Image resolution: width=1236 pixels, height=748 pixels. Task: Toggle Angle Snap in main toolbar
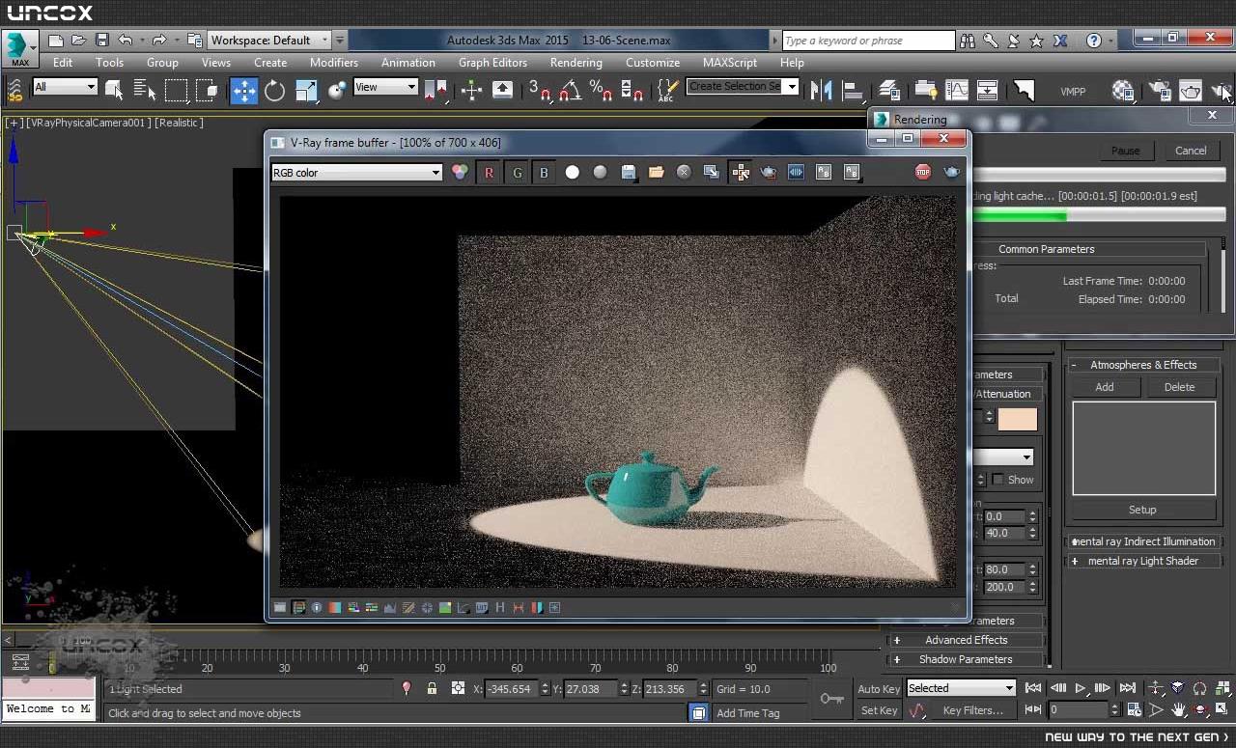571,90
